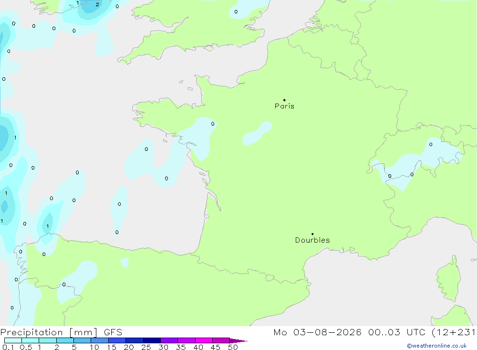Pick the 25–30 mm navy legend swatch

pyautogui.click(x=152, y=340)
